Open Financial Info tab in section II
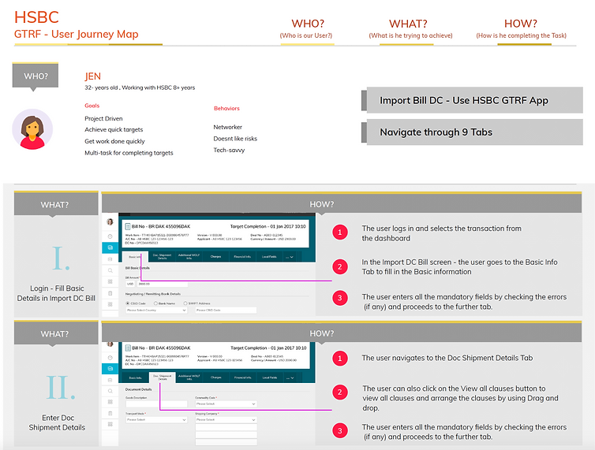 242,377
